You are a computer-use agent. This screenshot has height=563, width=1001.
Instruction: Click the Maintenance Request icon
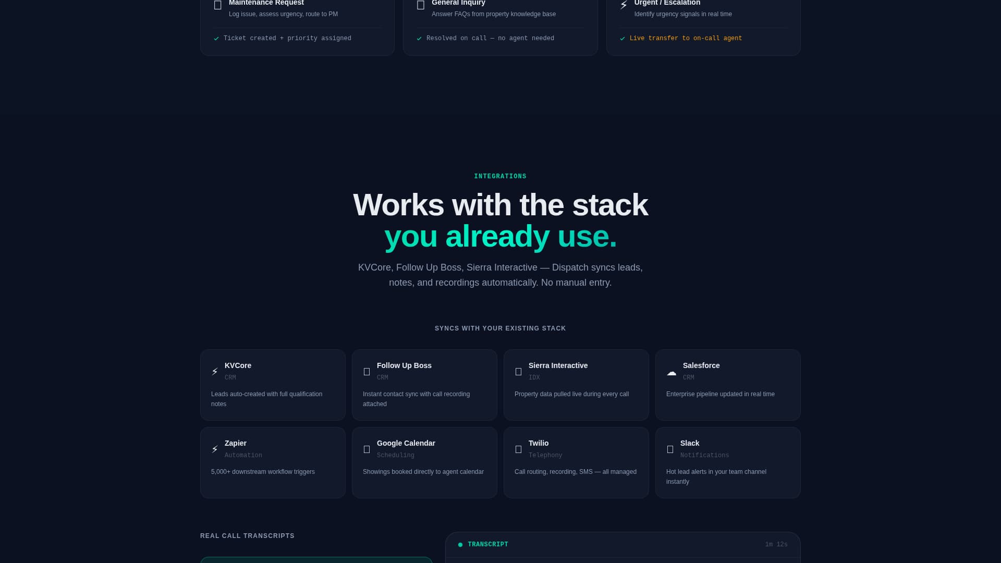218,5
